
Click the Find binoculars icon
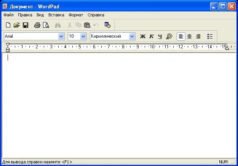point(58,25)
